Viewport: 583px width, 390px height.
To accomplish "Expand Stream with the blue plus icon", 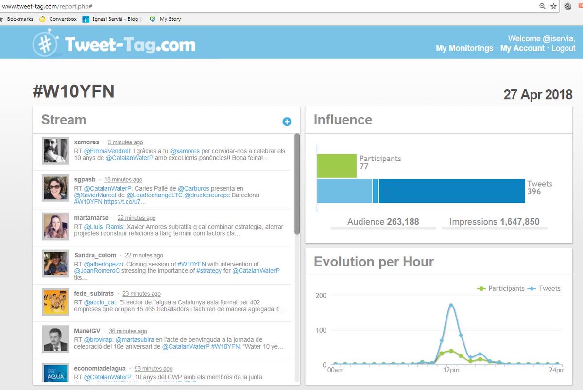I will tap(287, 122).
